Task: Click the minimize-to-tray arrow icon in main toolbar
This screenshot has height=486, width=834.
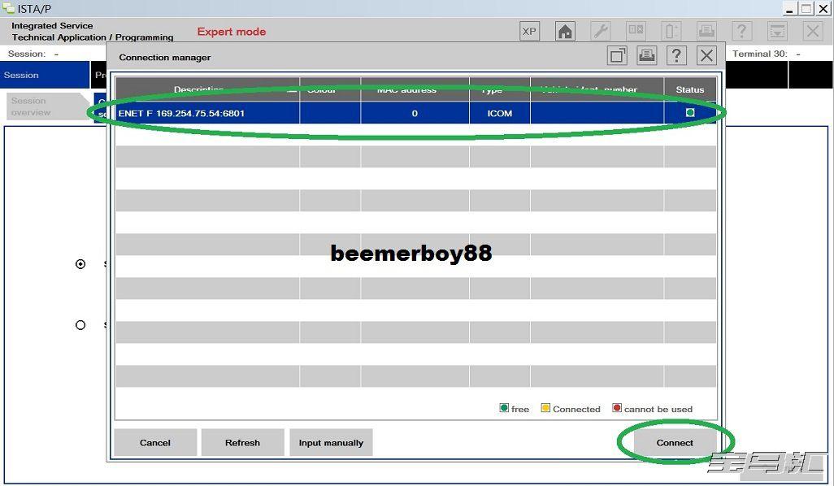Action: [777, 32]
